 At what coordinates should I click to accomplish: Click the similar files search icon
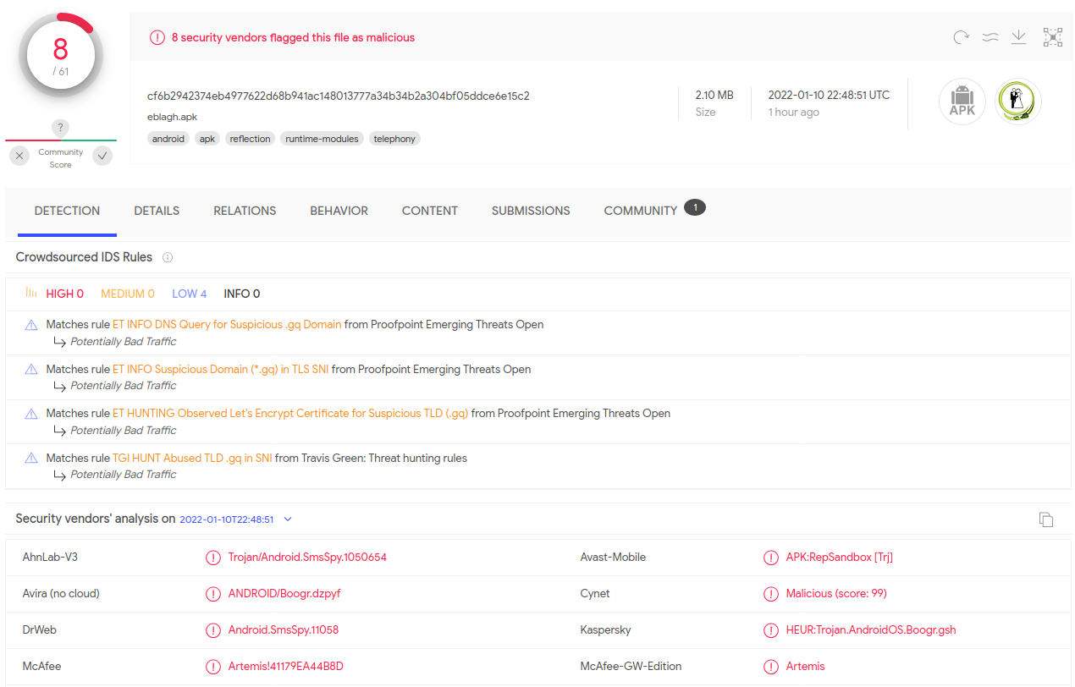(x=990, y=37)
